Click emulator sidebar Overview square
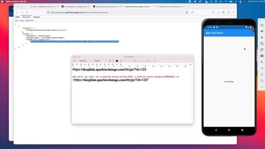265x149 pixels. tap(262, 81)
